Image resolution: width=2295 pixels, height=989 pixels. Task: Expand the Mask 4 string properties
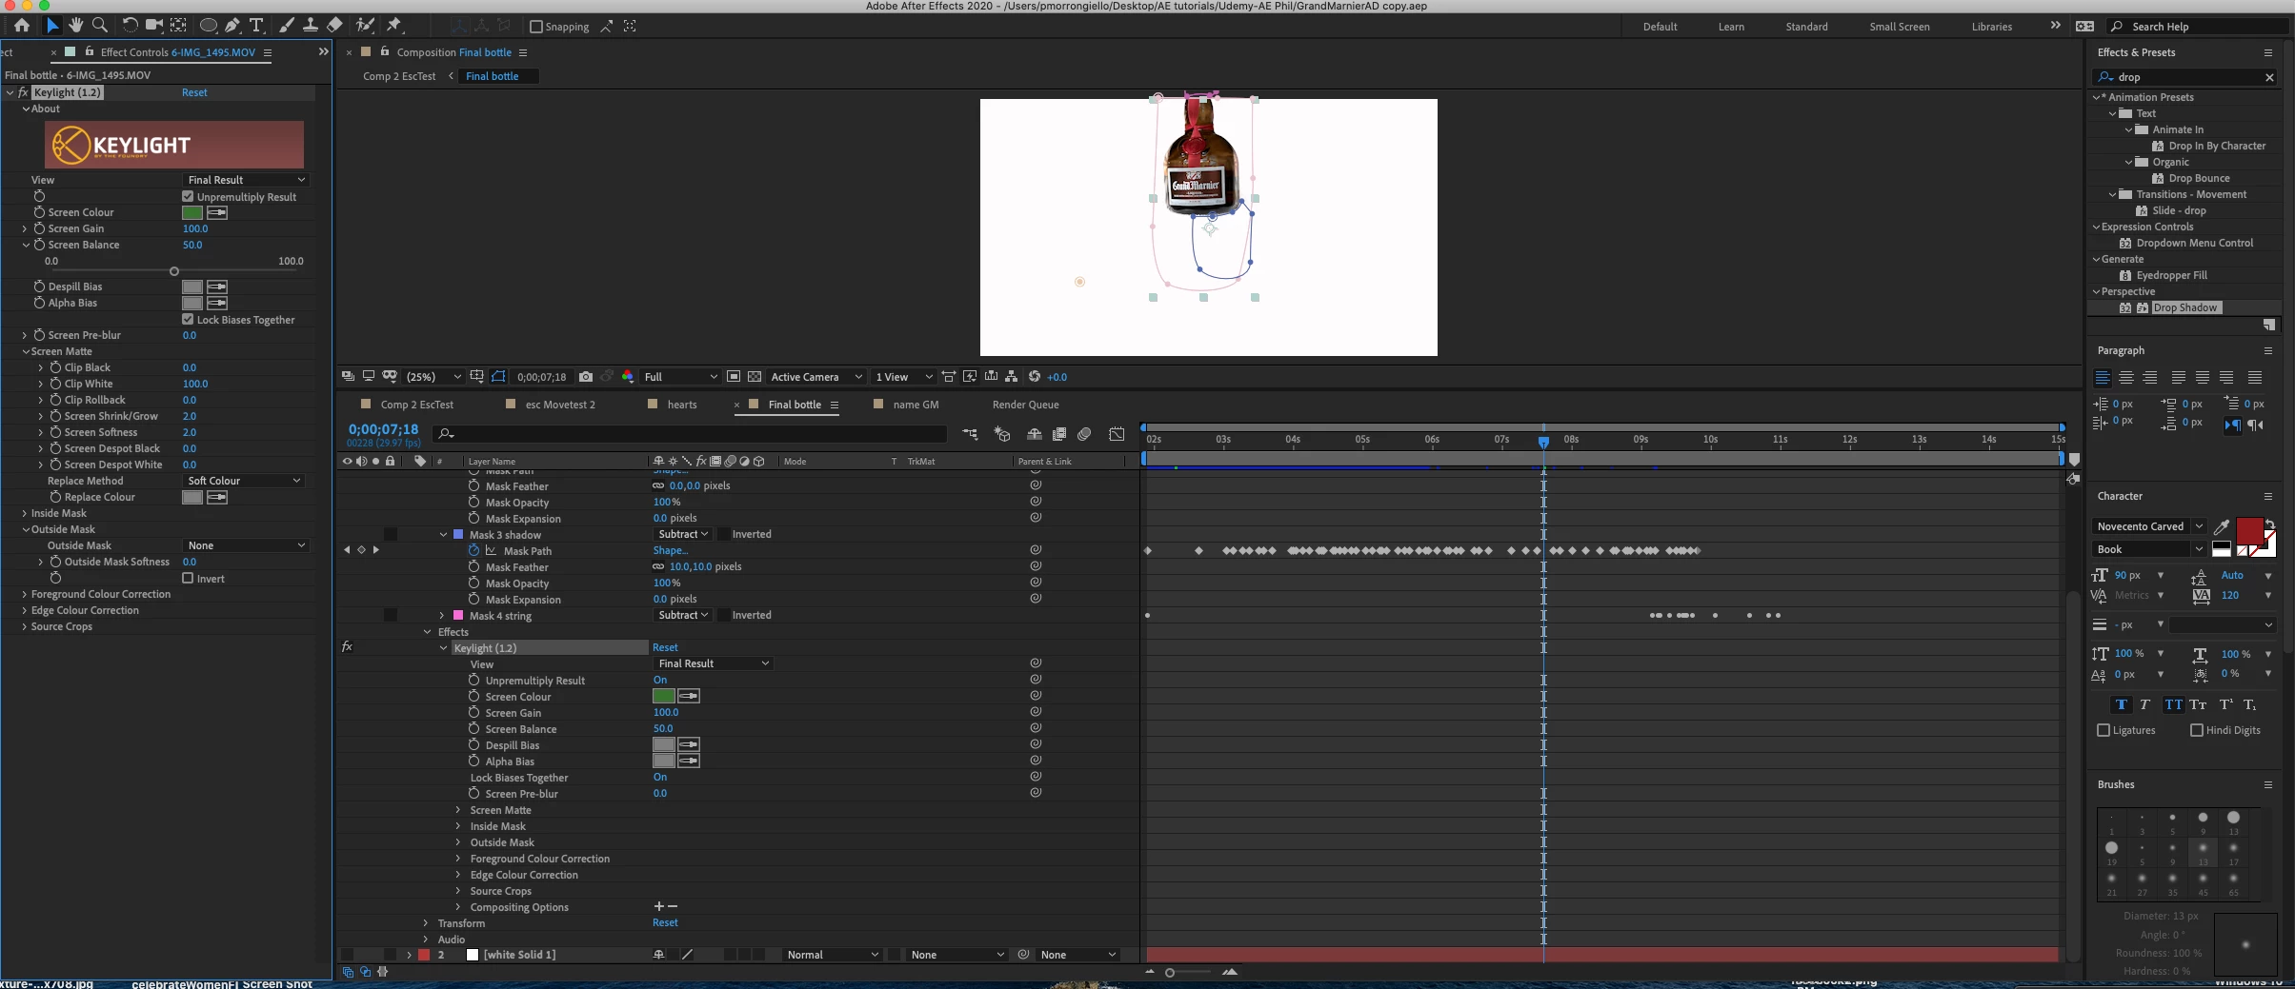point(441,616)
